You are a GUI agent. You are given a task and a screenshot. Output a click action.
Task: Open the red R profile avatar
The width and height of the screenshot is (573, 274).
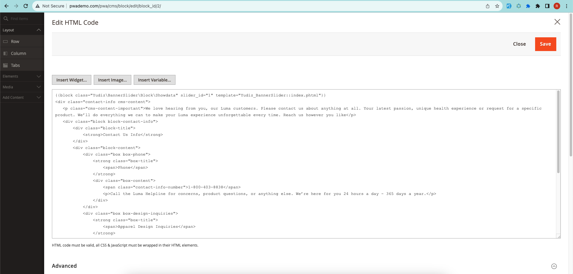557,6
